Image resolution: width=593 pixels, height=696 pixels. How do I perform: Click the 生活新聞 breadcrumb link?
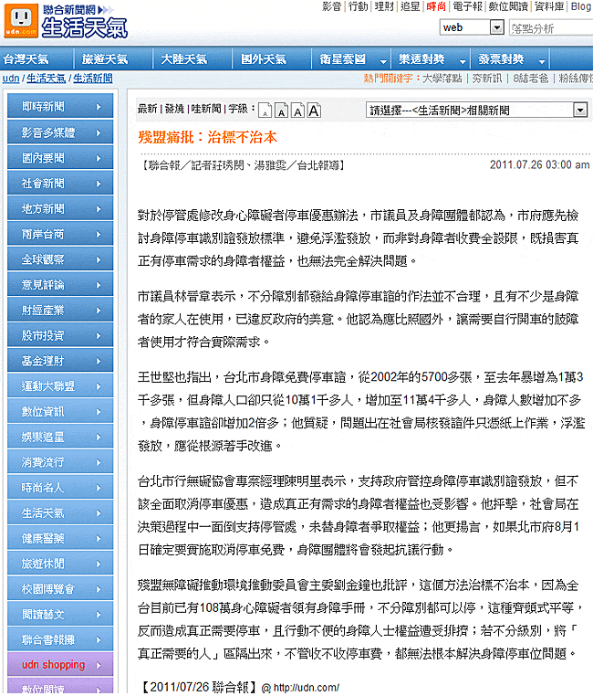point(93,79)
